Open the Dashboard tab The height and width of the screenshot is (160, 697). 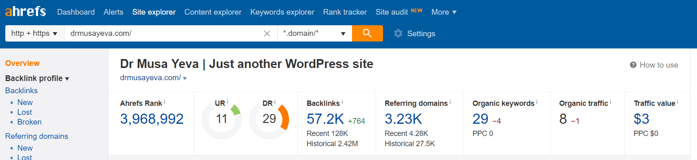tap(76, 12)
